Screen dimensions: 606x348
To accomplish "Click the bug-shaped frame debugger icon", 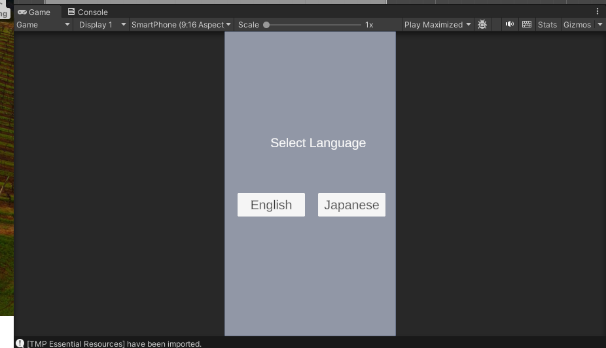I will pyautogui.click(x=482, y=24).
